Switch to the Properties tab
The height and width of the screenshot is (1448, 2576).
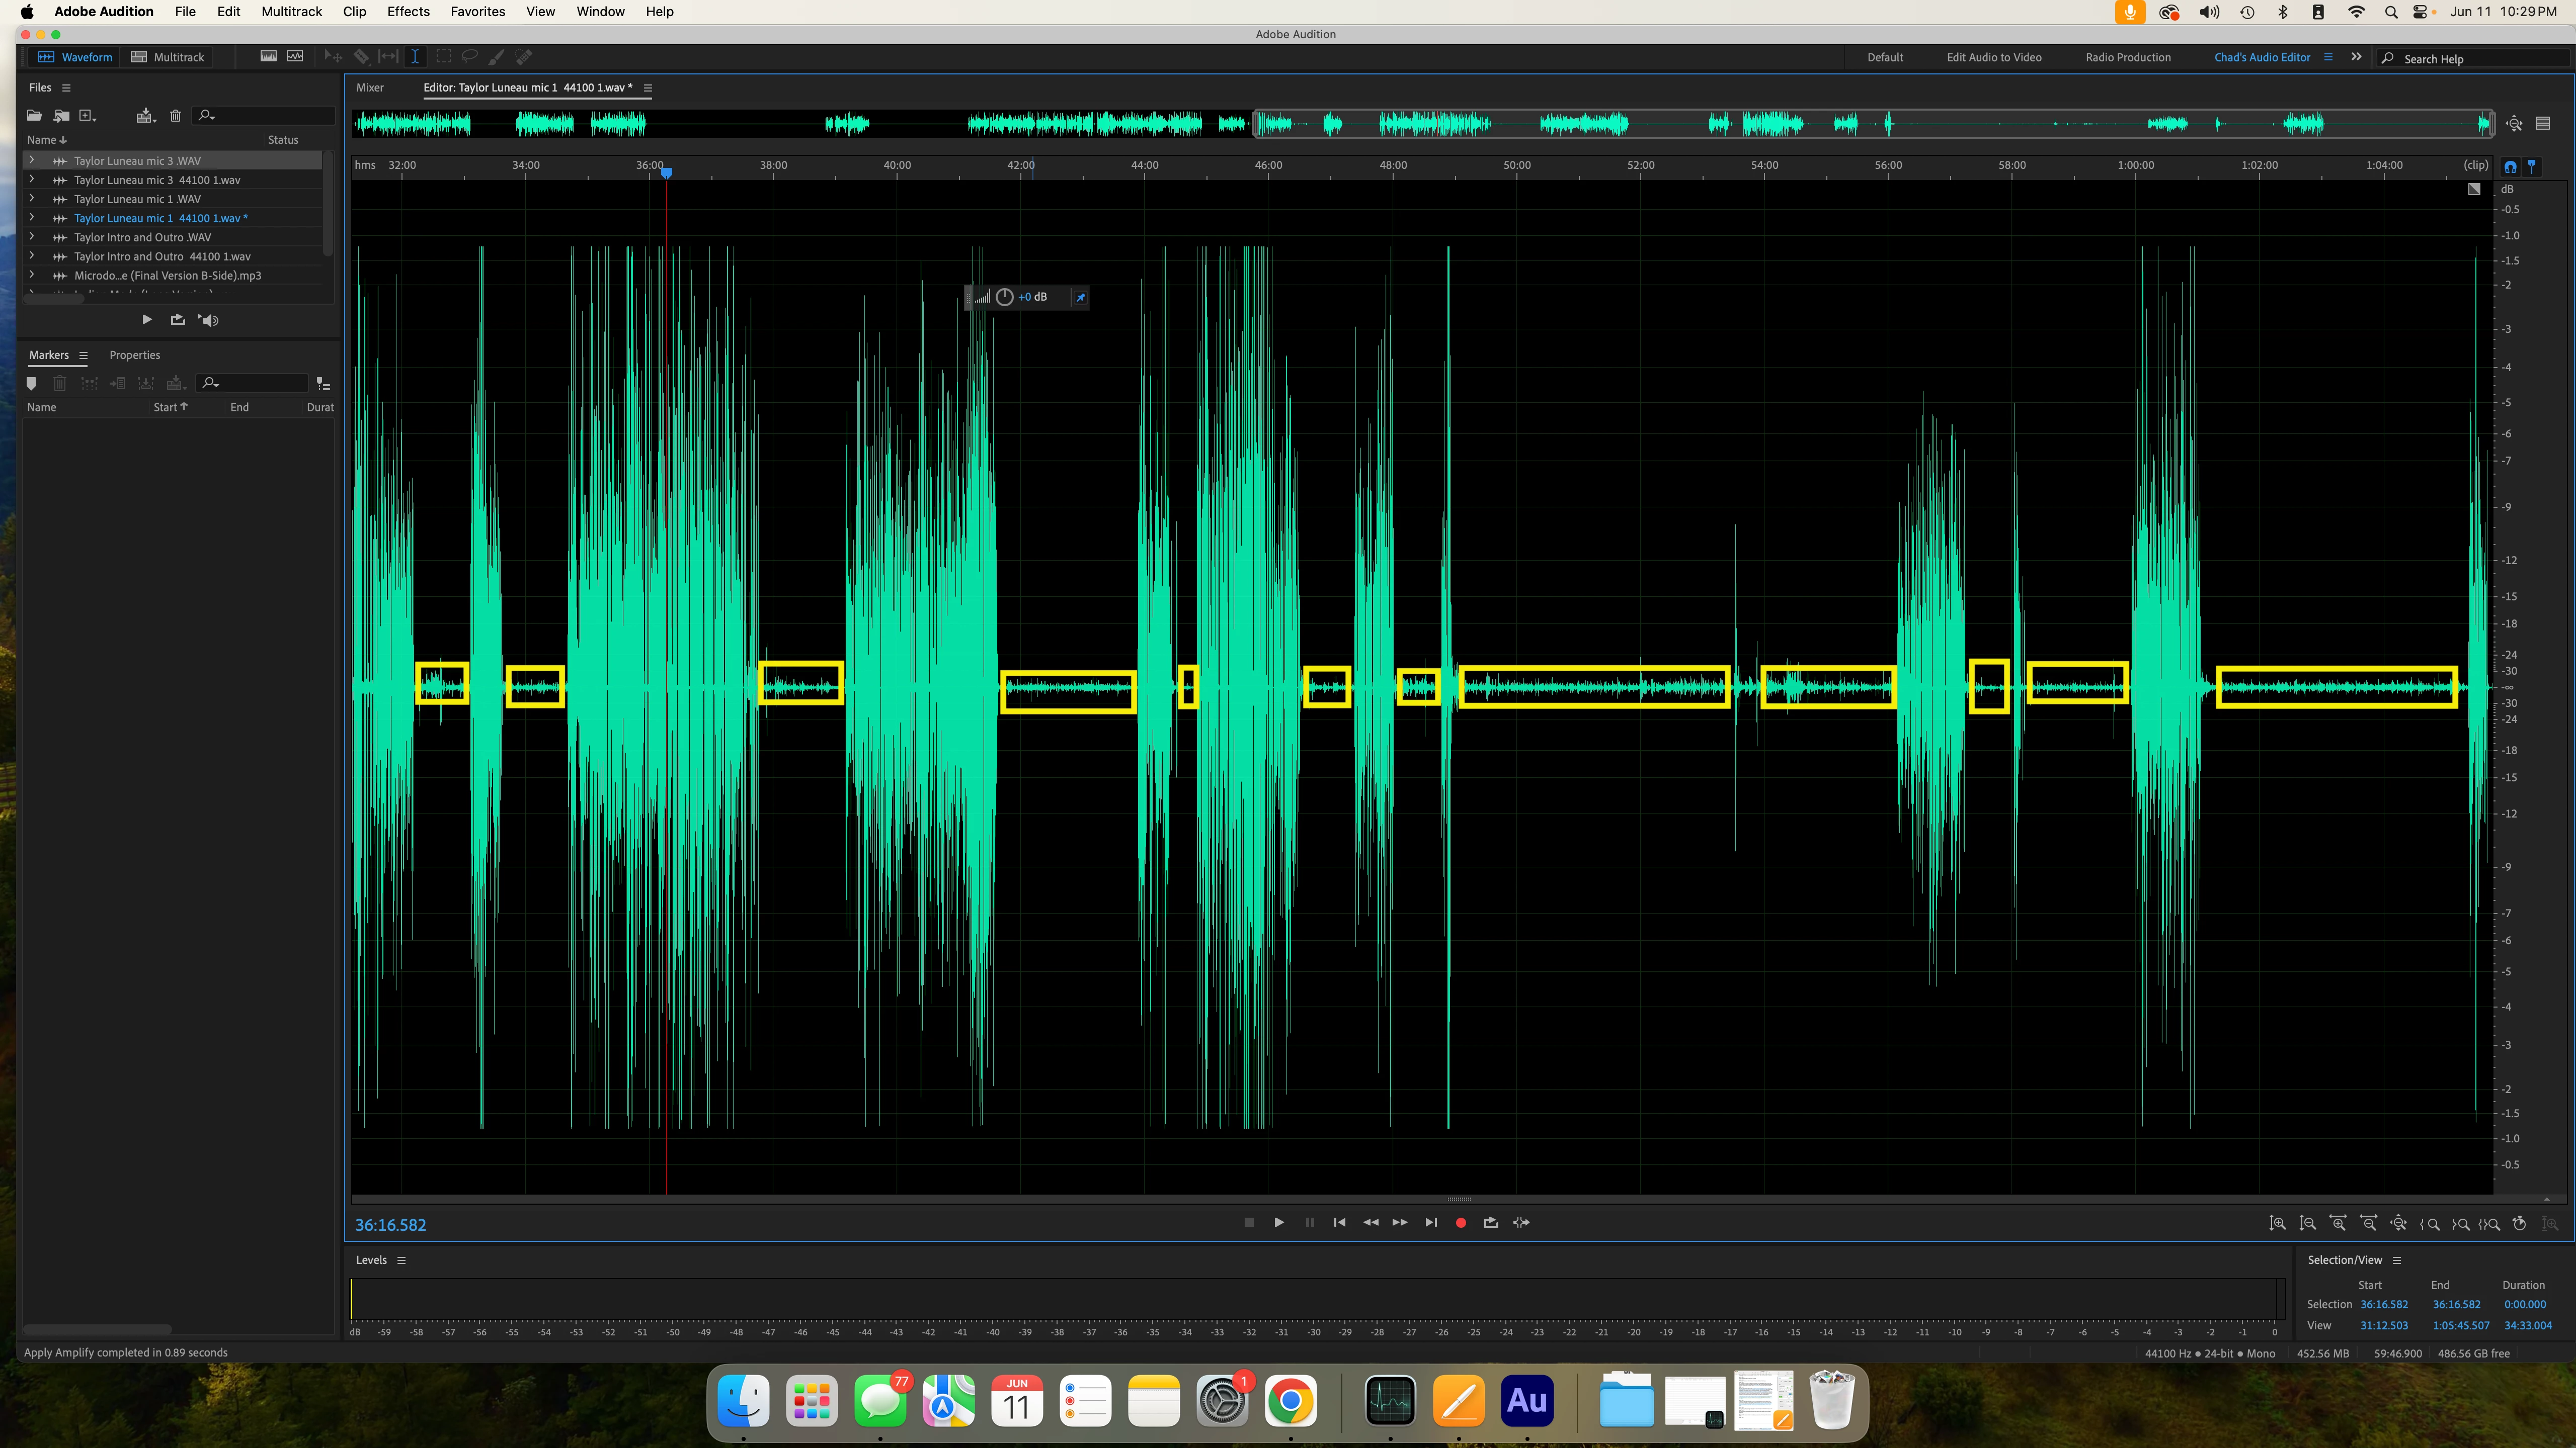coord(134,355)
